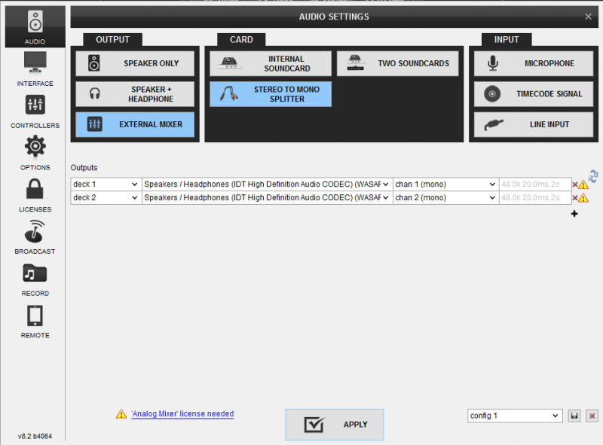Click the INPUT section header
This screenshot has width=603, height=445.
click(507, 40)
